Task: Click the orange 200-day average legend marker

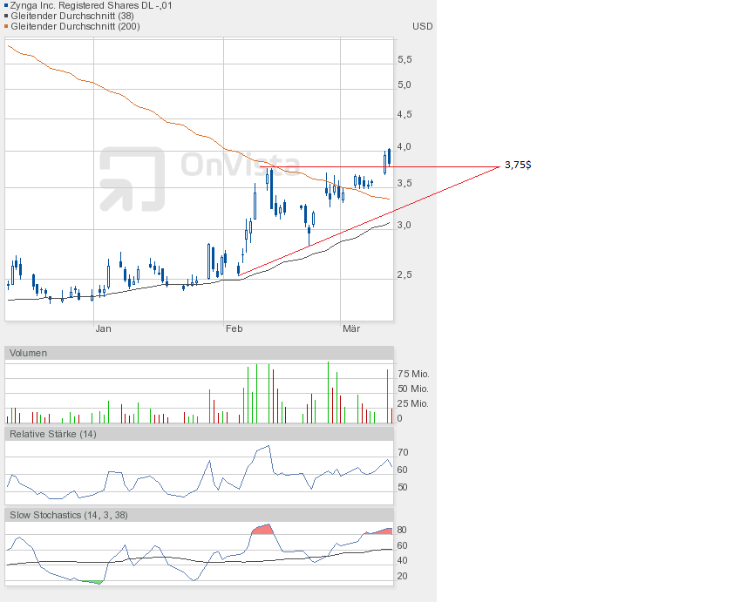Action: click(7, 26)
